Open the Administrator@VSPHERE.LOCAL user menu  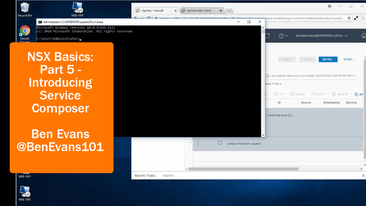pyautogui.click(x=321, y=36)
